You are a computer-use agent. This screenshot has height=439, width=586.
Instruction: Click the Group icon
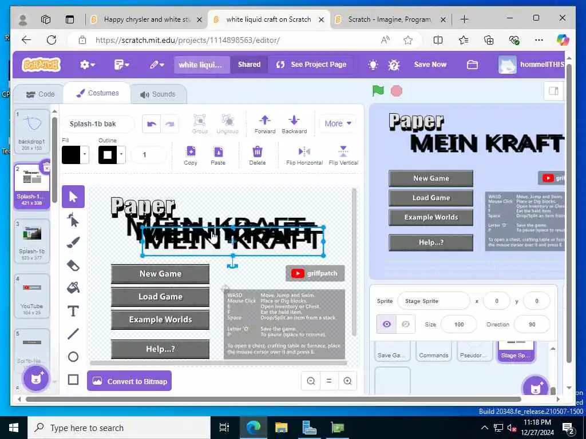pyautogui.click(x=200, y=124)
